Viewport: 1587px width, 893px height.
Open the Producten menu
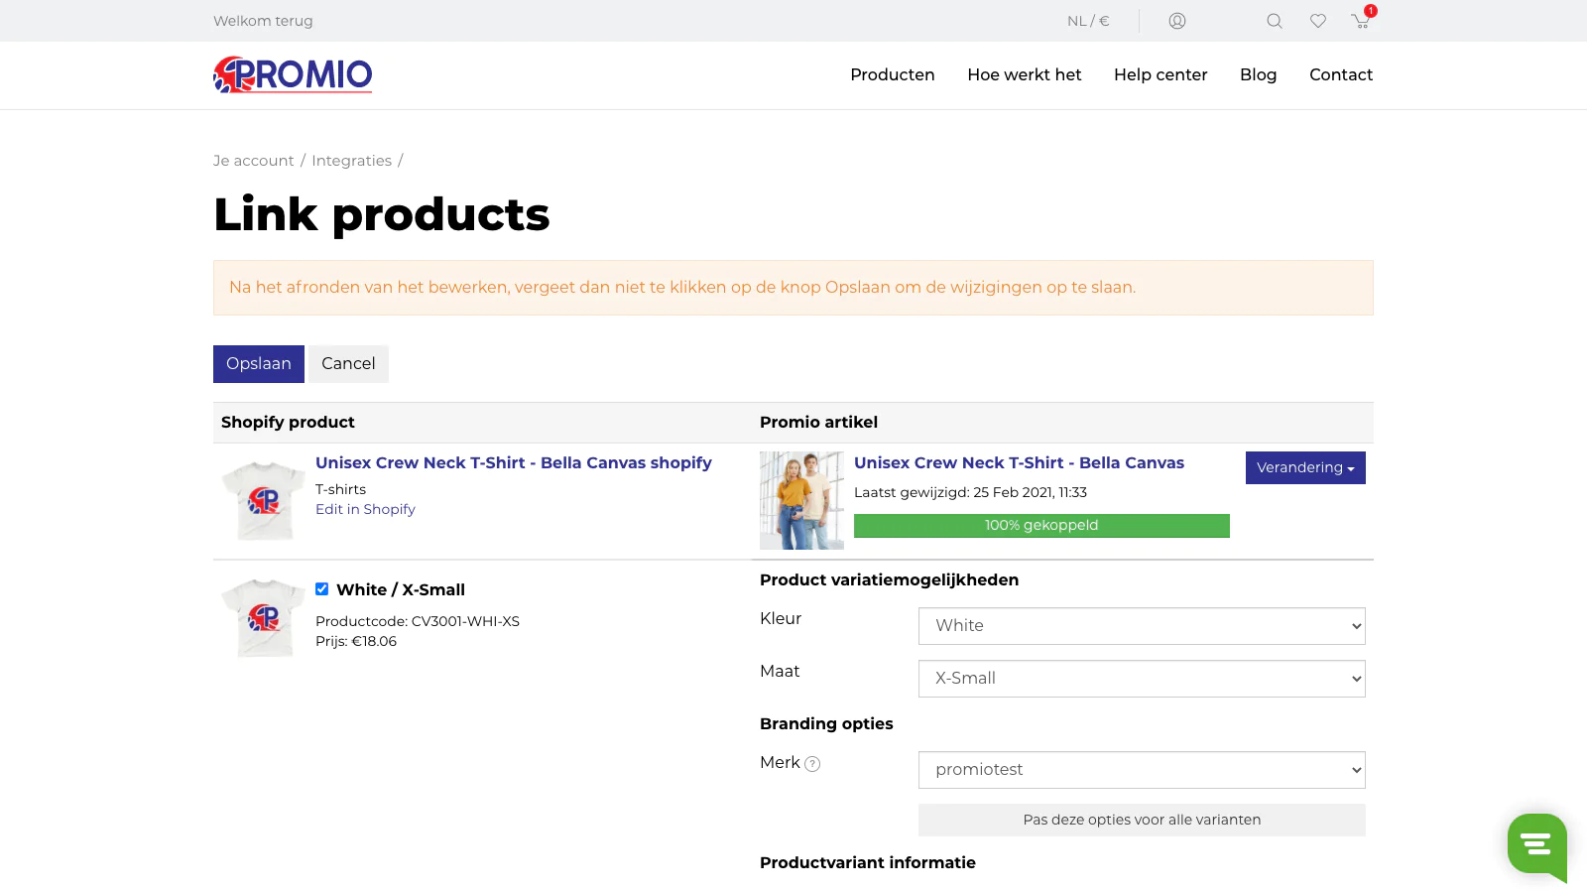(x=893, y=74)
